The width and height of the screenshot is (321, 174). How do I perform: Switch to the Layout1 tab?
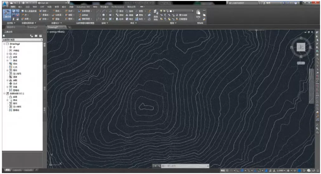(17, 170)
